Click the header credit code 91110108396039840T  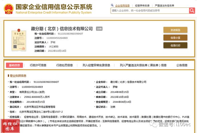[x=70, y=34]
